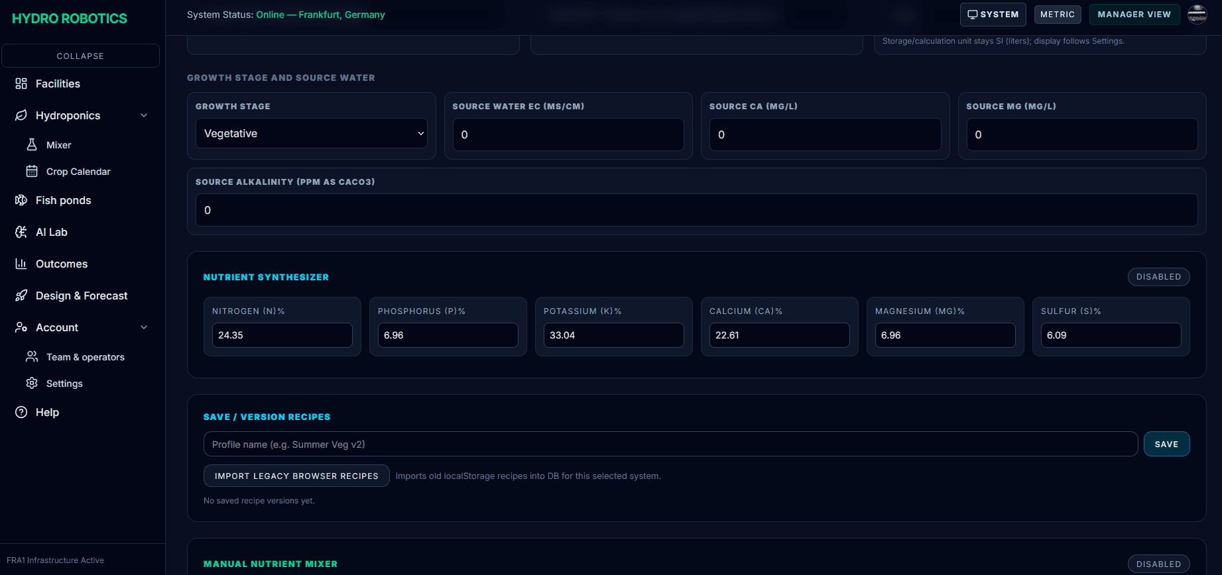Click 'No saved recipe versions yet.' text

[259, 501]
